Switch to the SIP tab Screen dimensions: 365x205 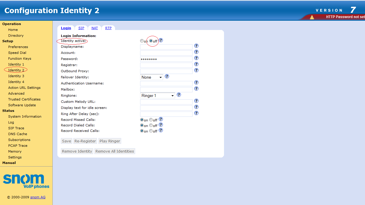point(81,28)
